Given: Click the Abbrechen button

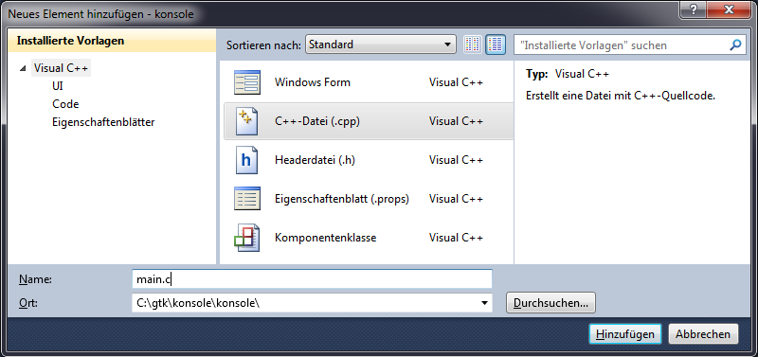Looking at the screenshot, I should [703, 334].
